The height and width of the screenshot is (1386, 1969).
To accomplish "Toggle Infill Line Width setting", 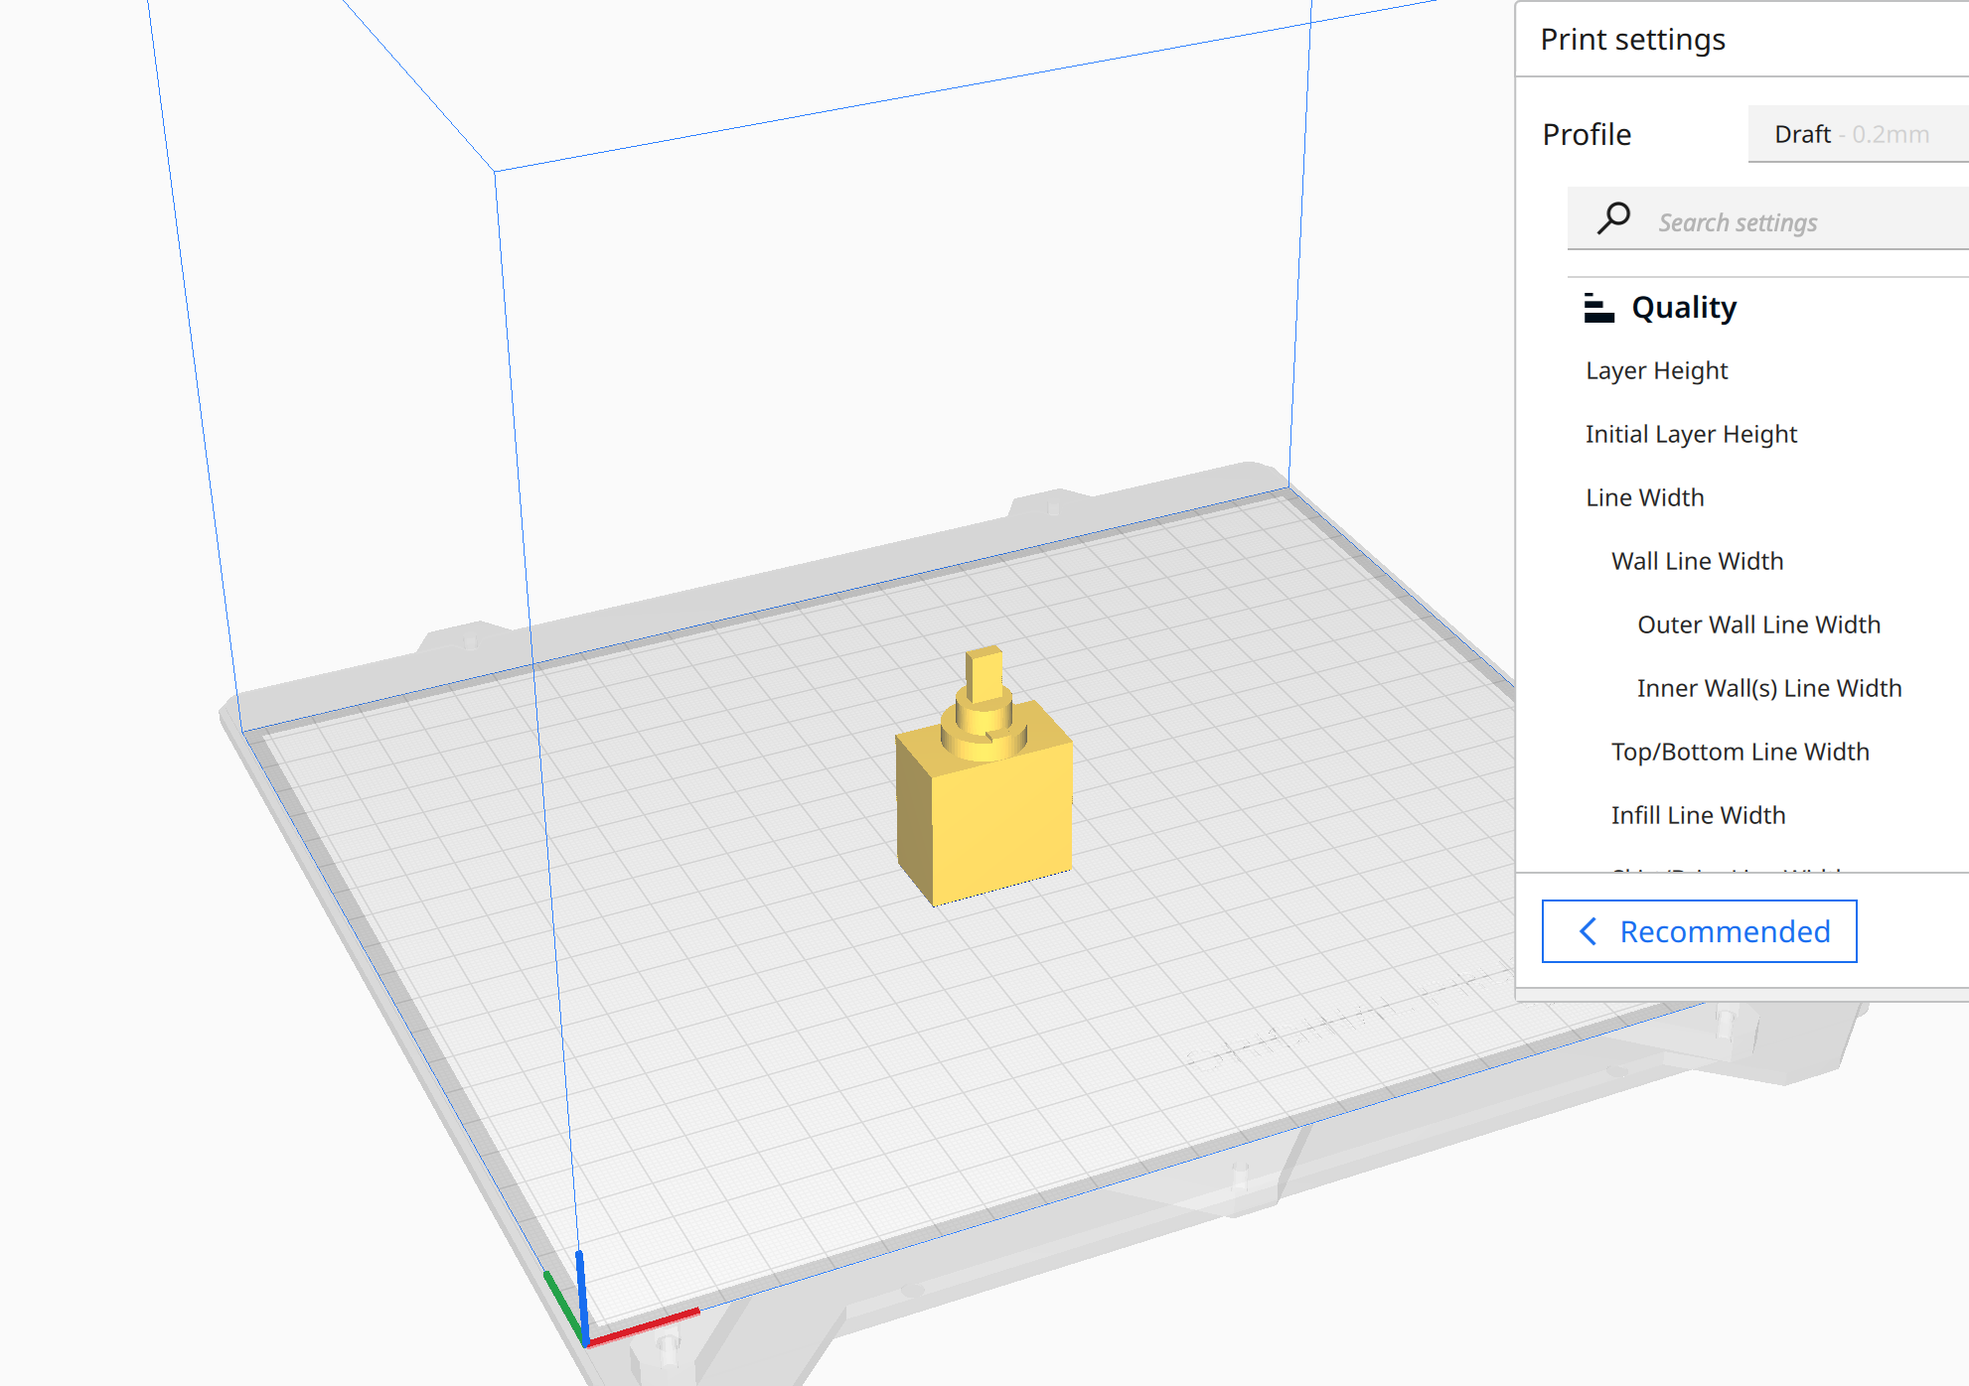I will (1696, 814).
